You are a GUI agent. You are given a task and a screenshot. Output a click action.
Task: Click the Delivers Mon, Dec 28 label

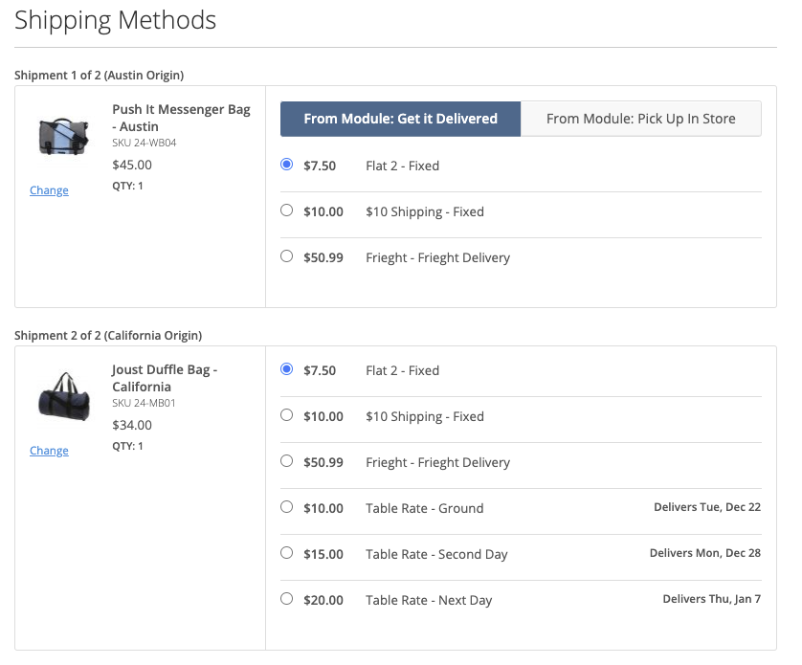(x=704, y=553)
